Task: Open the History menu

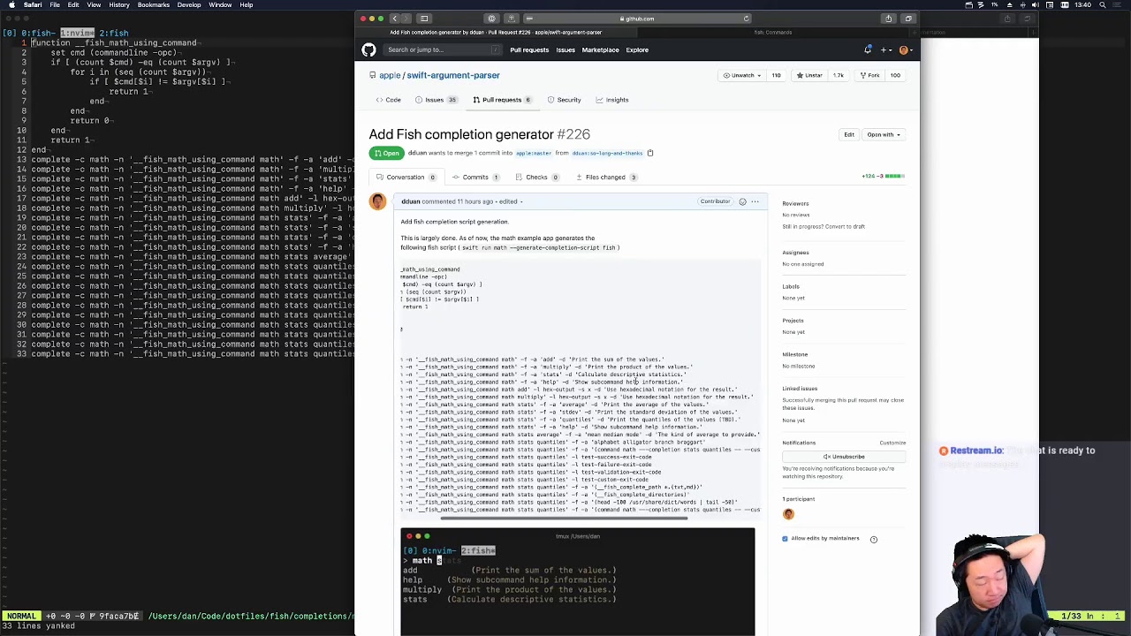Action: 119,5
